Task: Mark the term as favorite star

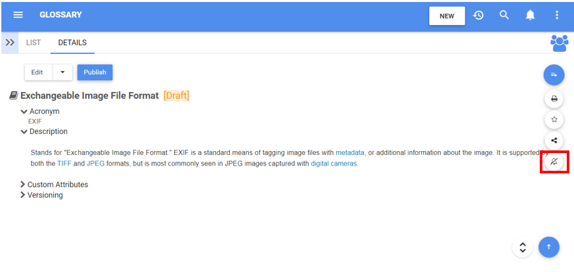Action: tap(554, 120)
